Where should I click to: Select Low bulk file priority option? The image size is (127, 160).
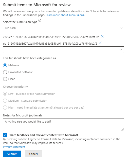[5, 94]
